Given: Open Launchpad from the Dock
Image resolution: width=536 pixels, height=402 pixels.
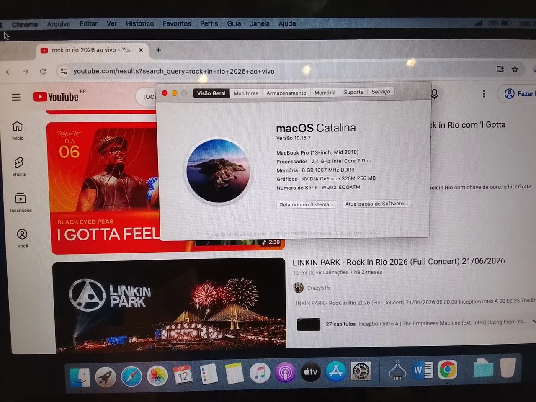Looking at the screenshot, I should pos(106,376).
